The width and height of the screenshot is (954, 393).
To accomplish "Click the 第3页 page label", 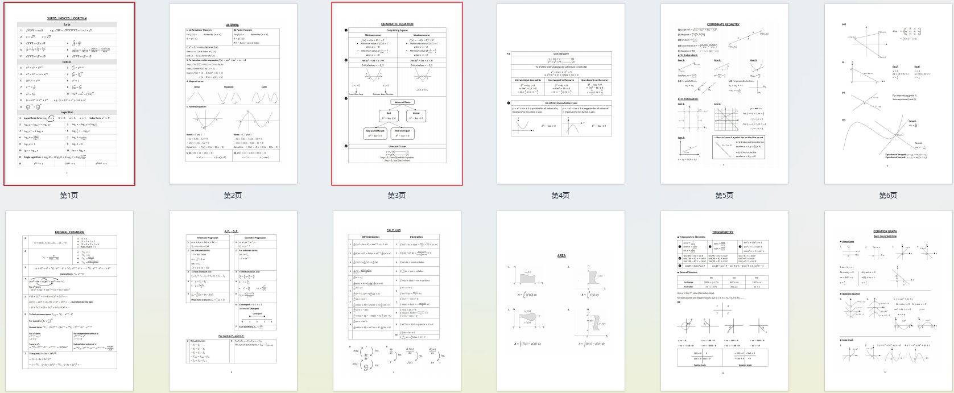I will point(397,196).
